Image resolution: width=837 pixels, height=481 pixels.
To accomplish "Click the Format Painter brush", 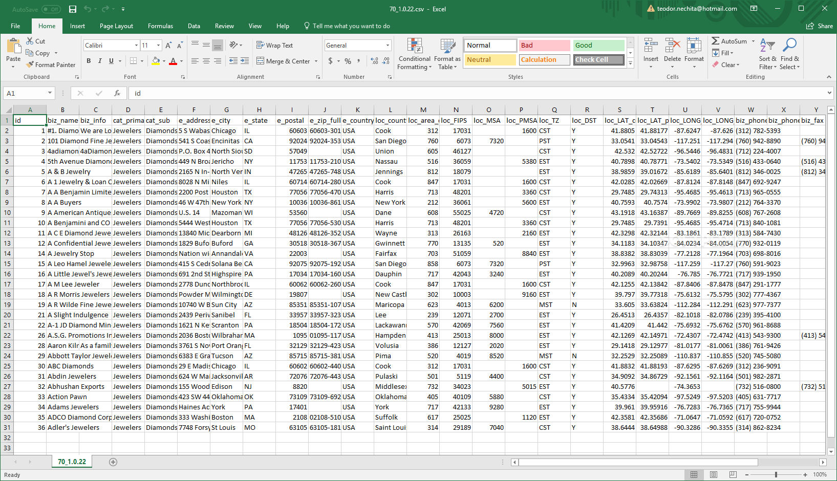I will point(51,64).
